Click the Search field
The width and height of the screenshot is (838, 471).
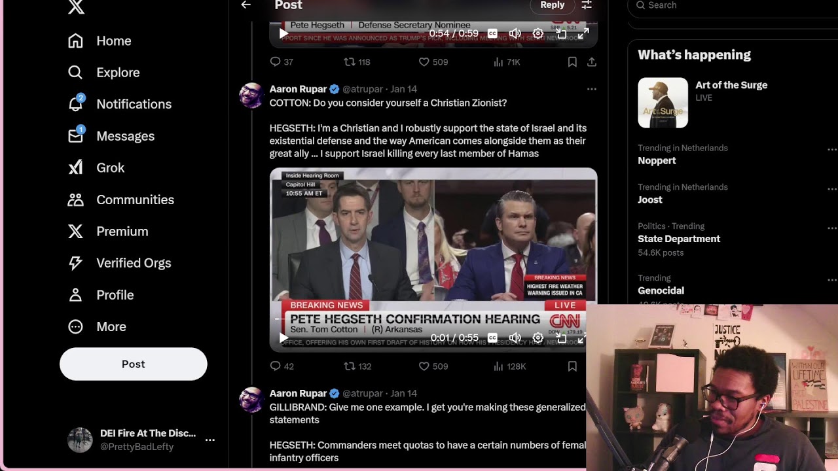(733, 5)
